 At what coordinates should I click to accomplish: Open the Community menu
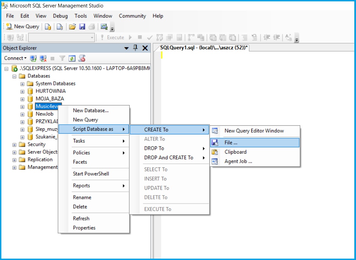(132, 16)
